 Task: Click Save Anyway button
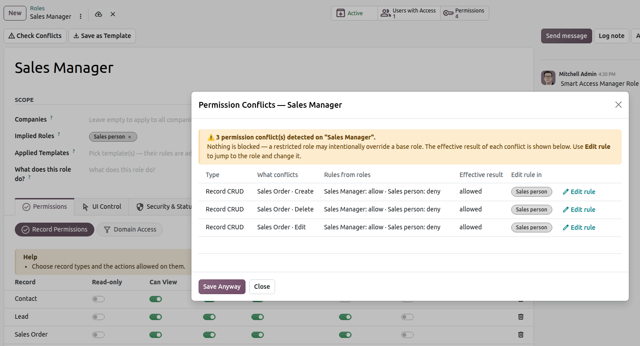coord(222,287)
